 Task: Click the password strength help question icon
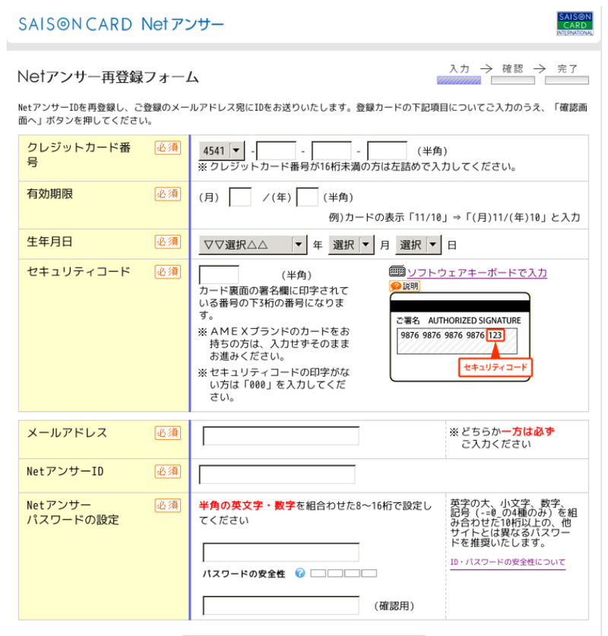299,573
